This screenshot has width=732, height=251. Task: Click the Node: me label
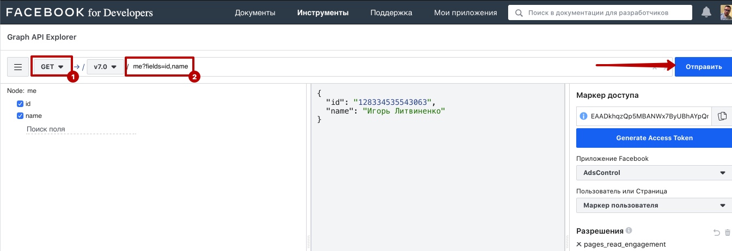pos(22,91)
